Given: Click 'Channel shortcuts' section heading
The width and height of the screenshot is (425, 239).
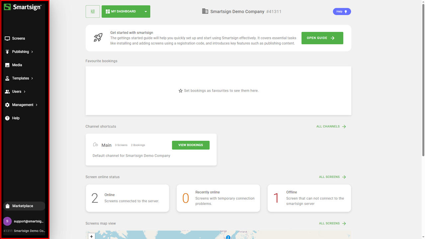Looking at the screenshot, I should 101,126.
